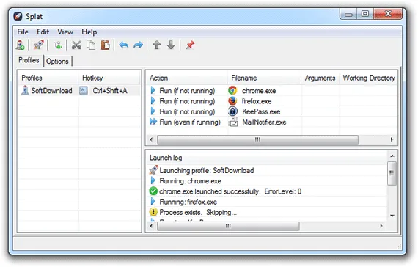The height and width of the screenshot is (267, 418).
Task: Click the actions list horizontal scrollbar thumb
Action: point(257,139)
